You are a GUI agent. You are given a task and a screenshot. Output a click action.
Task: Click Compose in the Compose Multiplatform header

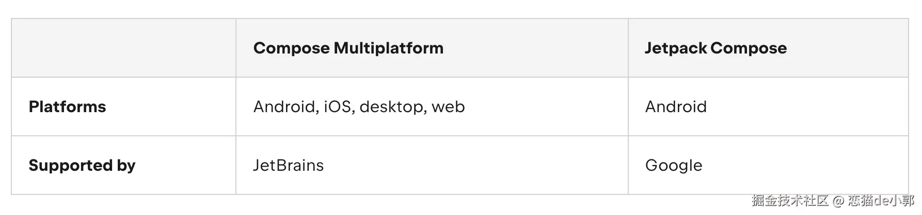click(x=291, y=48)
